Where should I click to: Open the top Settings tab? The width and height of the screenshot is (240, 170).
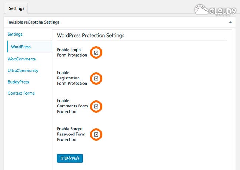(x=16, y=8)
